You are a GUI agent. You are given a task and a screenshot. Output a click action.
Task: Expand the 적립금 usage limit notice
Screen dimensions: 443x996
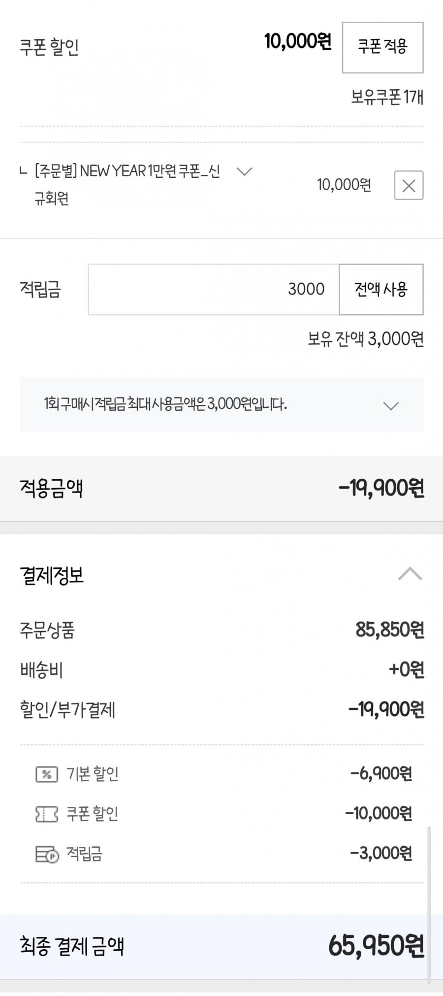391,406
